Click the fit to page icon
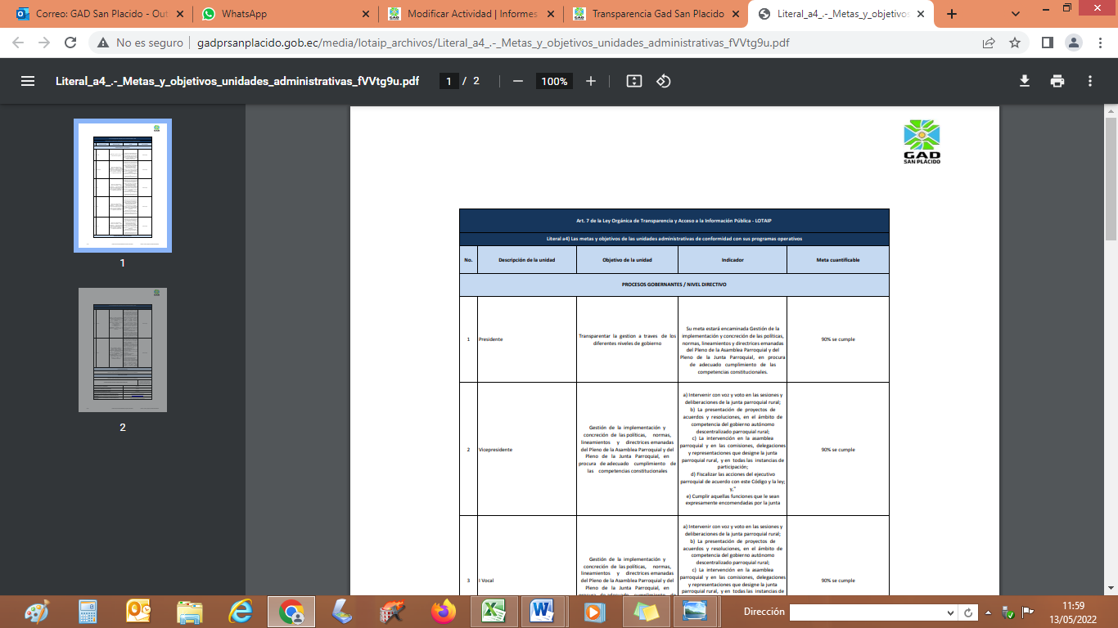This screenshot has width=1118, height=628. pyautogui.click(x=633, y=81)
